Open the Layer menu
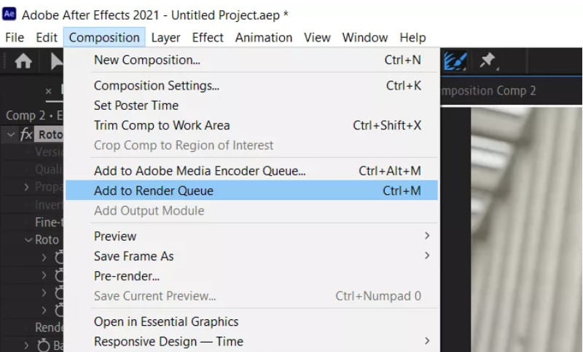 point(165,38)
